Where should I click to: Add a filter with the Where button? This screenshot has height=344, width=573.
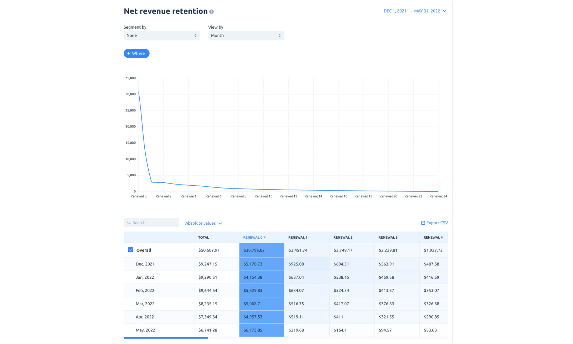pos(136,53)
